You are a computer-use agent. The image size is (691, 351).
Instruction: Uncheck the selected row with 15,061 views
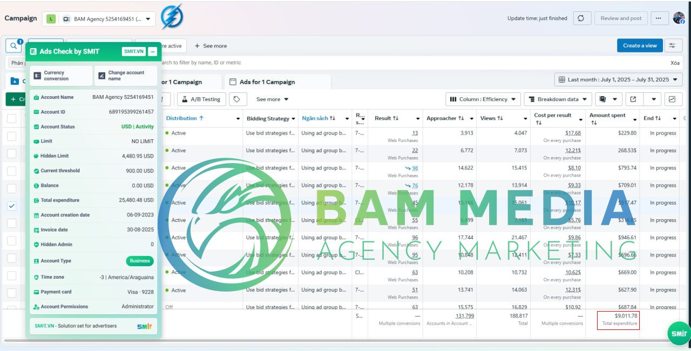(x=12, y=206)
